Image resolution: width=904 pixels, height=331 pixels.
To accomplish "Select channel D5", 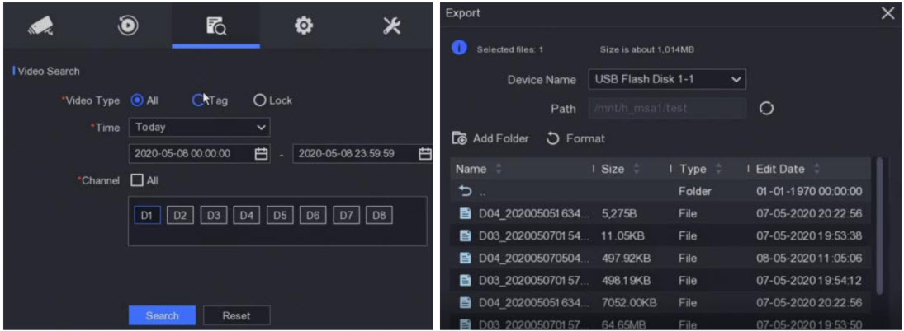I will click(x=279, y=216).
